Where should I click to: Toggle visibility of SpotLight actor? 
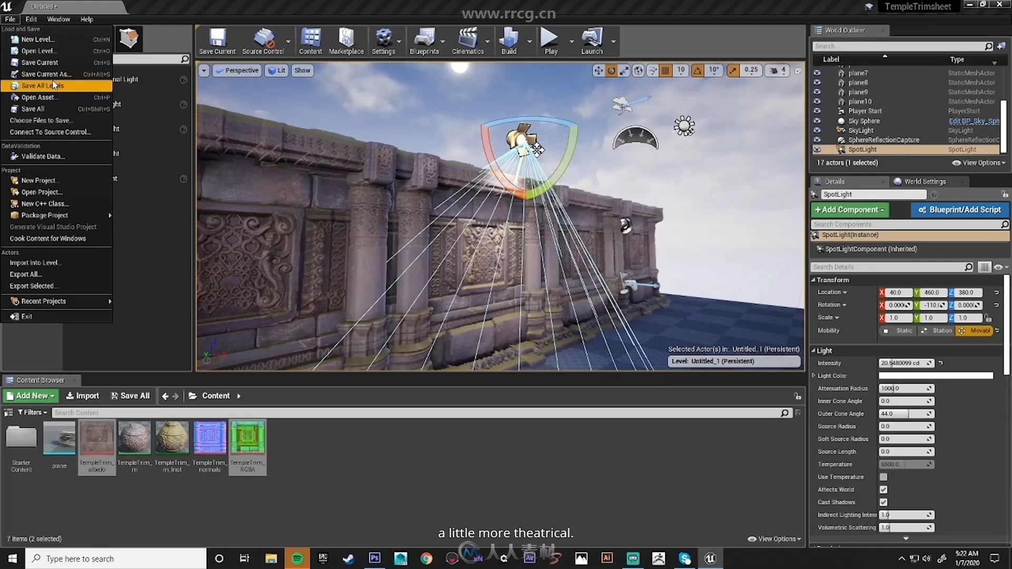click(x=817, y=150)
